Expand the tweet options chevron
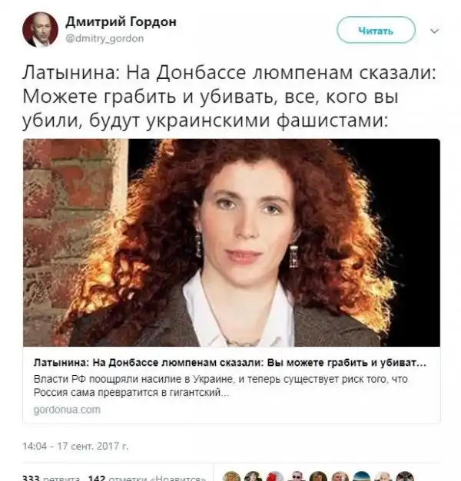This screenshot has height=481, width=461. coord(434,31)
